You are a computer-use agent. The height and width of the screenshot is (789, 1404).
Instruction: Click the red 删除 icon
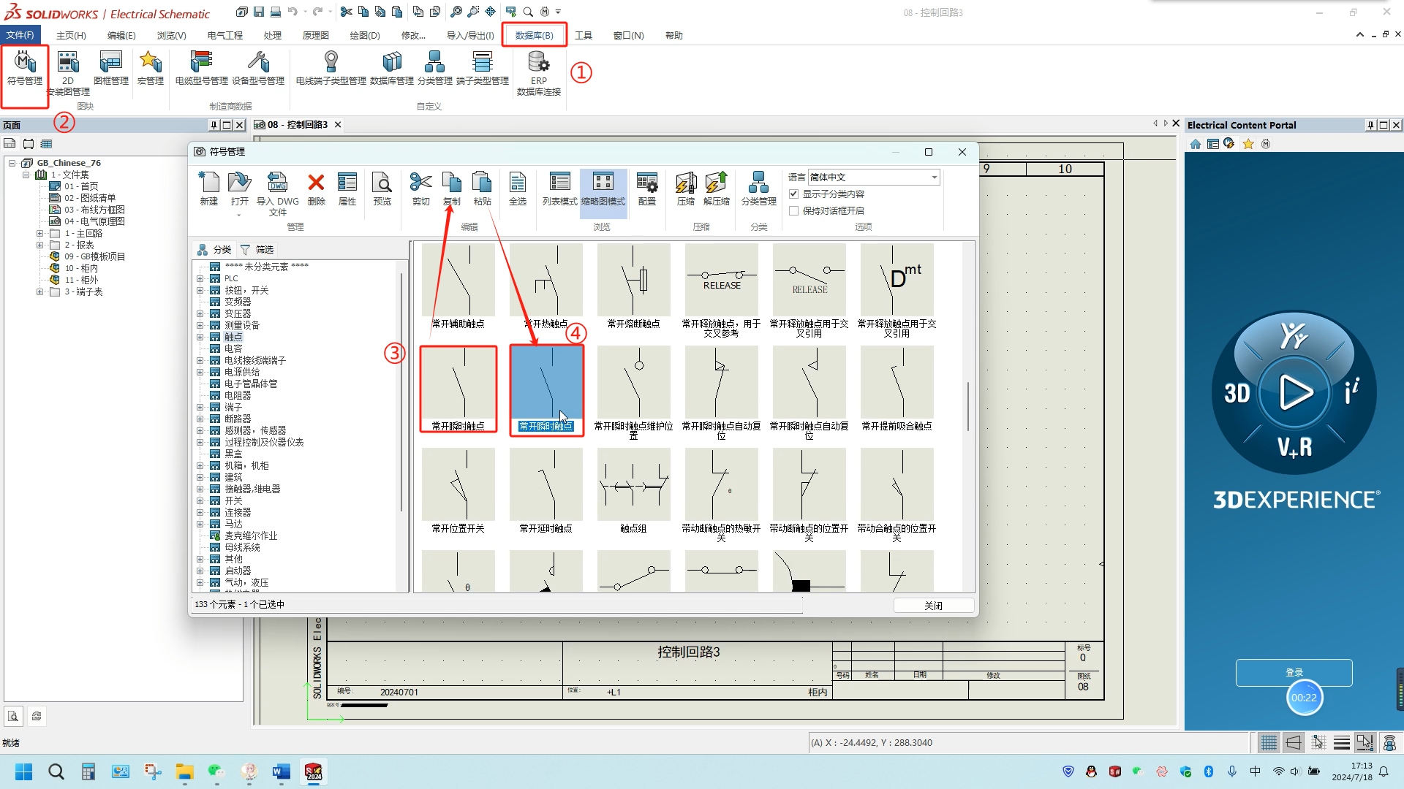click(x=316, y=189)
